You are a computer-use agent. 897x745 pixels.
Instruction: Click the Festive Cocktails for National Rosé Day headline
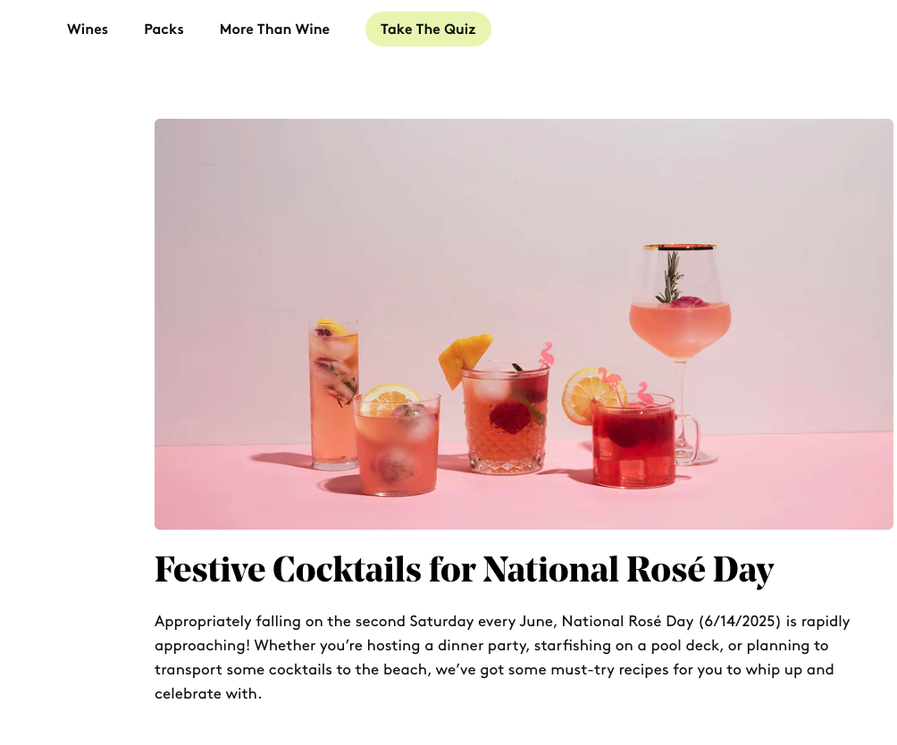click(464, 570)
